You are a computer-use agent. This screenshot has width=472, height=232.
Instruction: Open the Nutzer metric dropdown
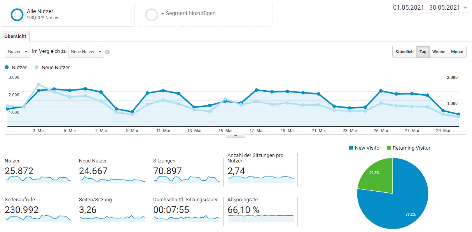point(17,52)
